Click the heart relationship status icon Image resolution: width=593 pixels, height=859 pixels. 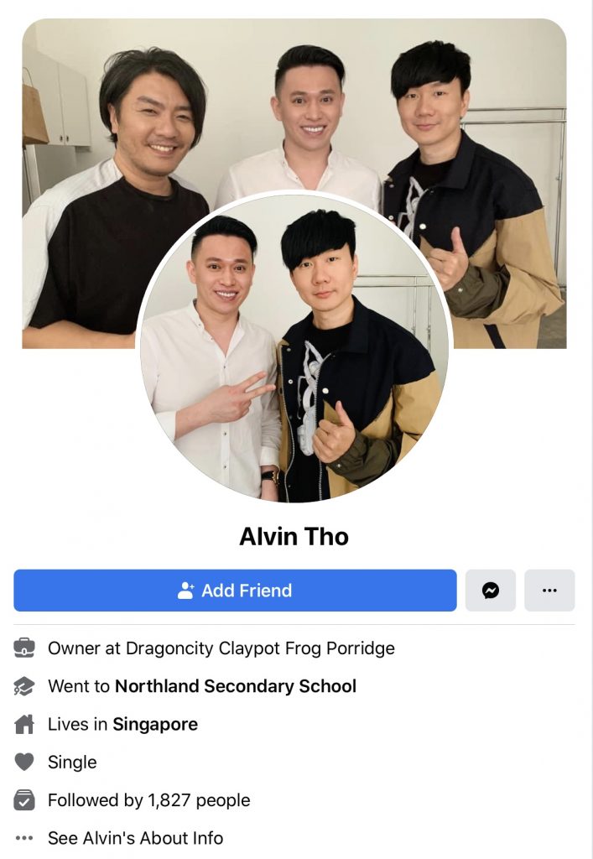tap(24, 762)
